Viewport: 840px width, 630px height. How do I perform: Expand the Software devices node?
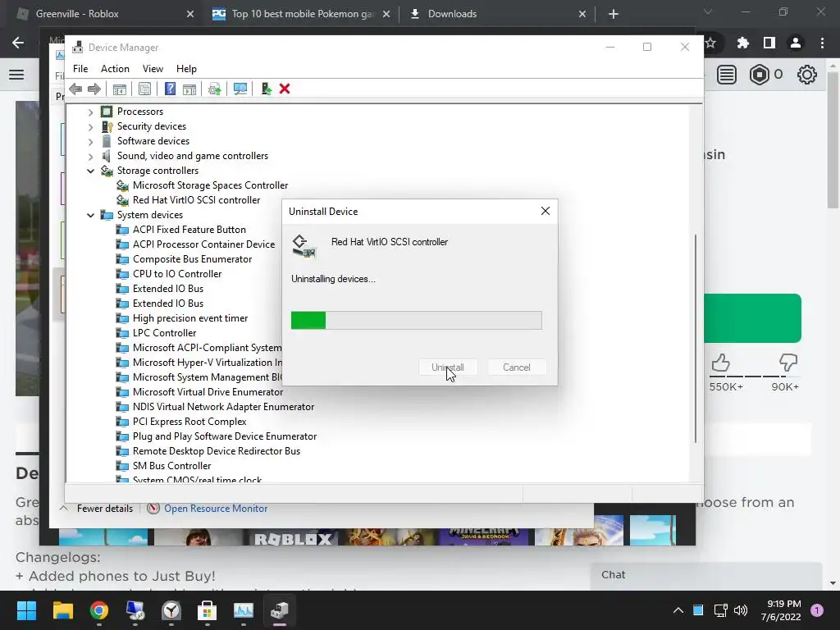tap(90, 141)
